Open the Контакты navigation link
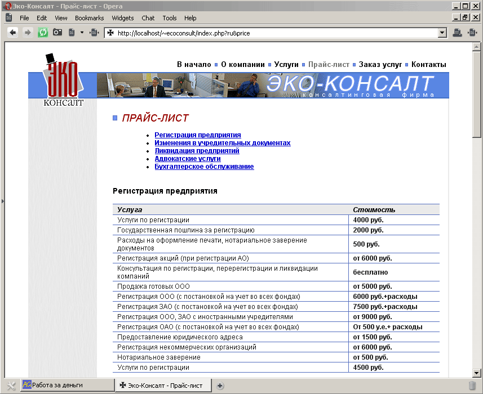This screenshot has width=483, height=394. point(428,64)
